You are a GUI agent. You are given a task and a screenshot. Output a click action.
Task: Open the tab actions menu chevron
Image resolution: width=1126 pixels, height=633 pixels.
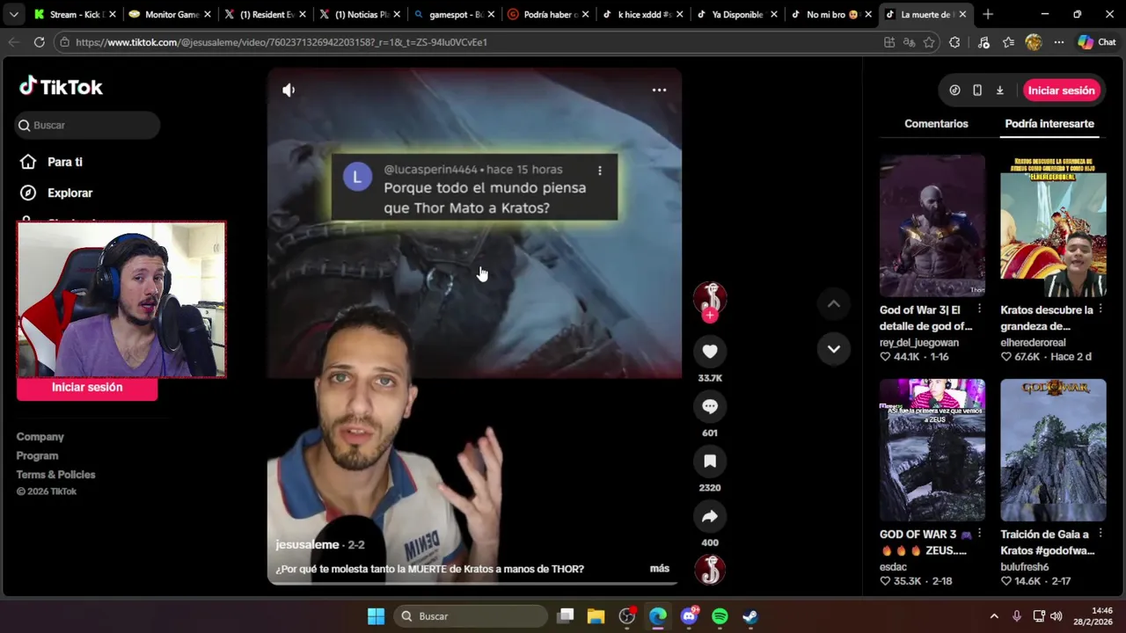[13, 14]
